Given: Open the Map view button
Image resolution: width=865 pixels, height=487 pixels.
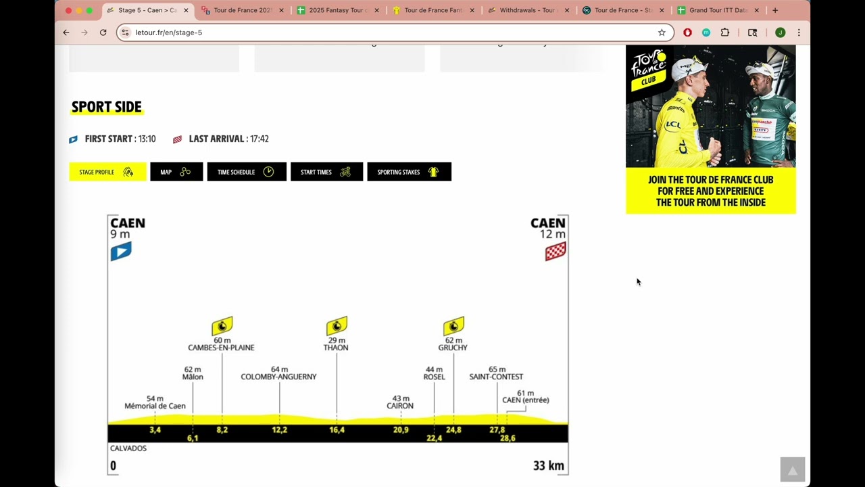Looking at the screenshot, I should click(176, 172).
